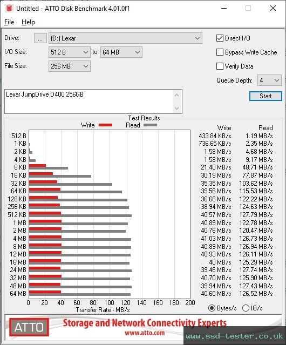Click the red Write legend swatch
Viewport: 286px width, 345px height.
click(106, 125)
